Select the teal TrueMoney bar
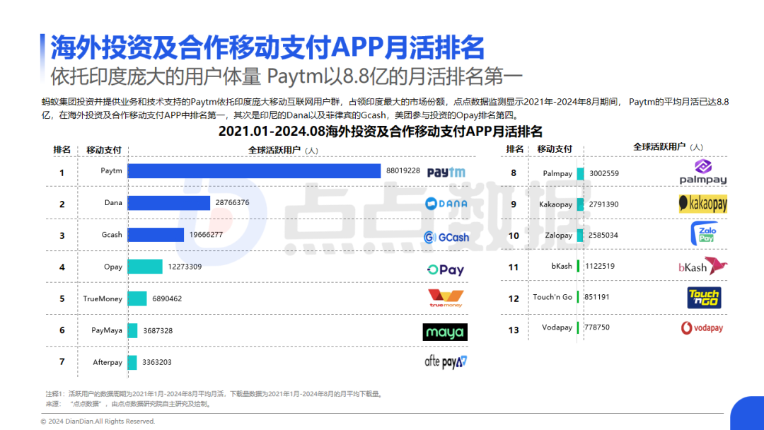Image resolution: width=764 pixels, height=430 pixels. pos(137,298)
